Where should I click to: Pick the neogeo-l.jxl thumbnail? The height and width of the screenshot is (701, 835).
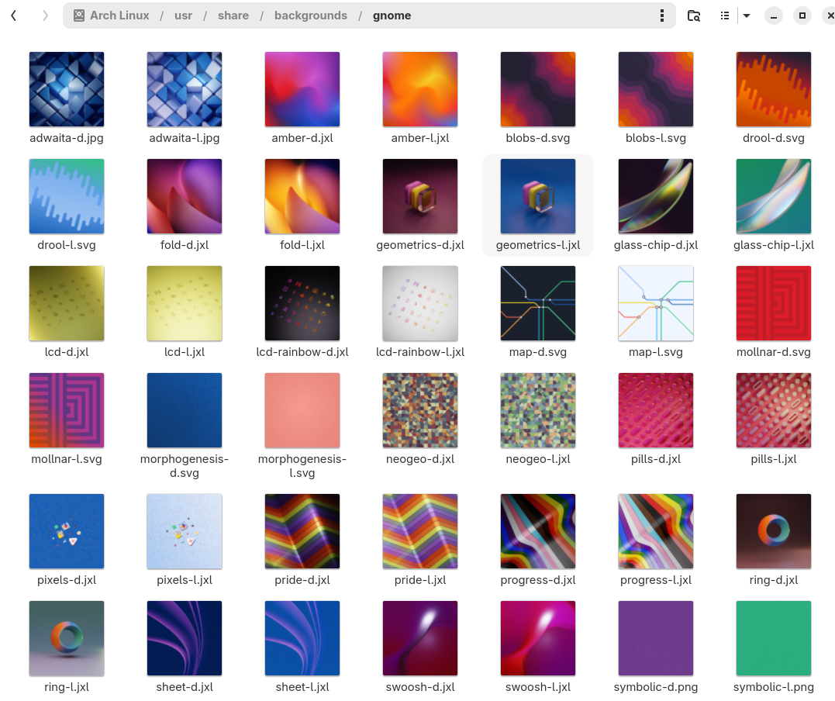pos(538,410)
